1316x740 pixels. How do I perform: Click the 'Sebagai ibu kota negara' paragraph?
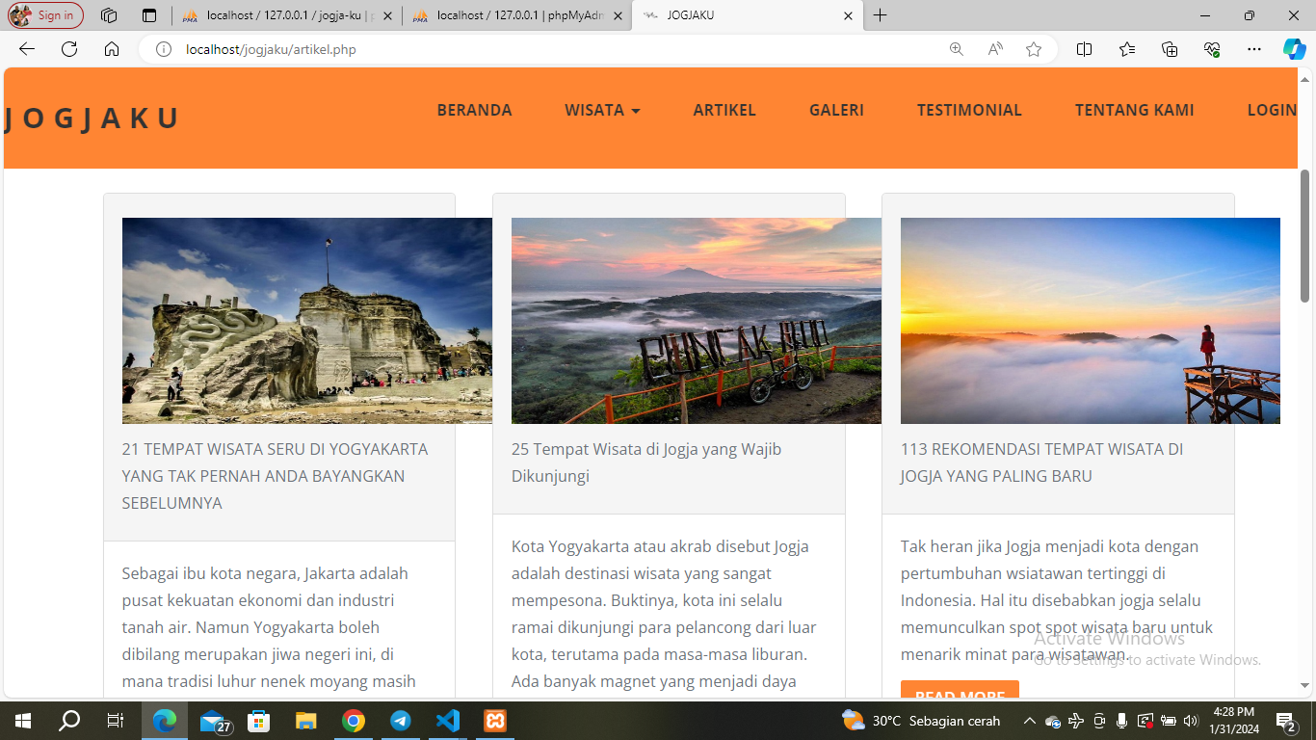click(x=269, y=627)
